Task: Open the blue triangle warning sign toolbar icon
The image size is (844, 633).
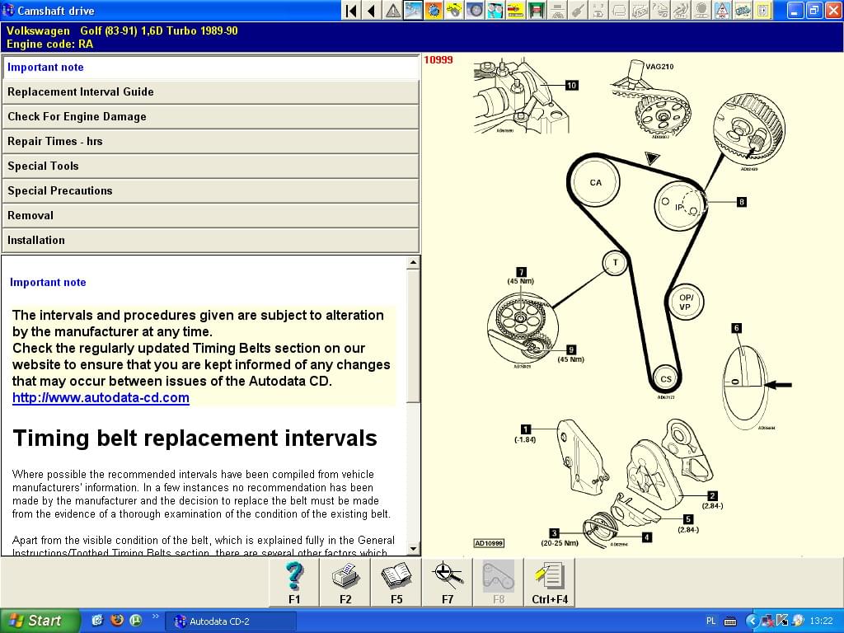Action: coord(721,10)
